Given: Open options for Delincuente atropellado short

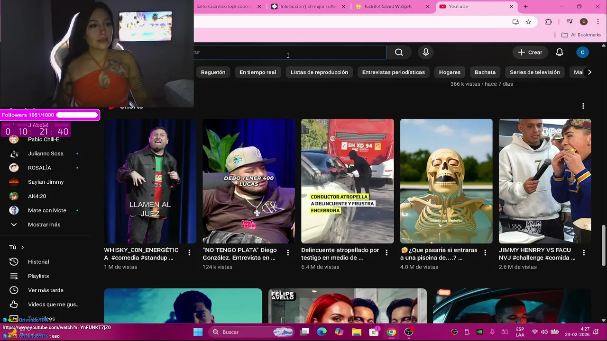Looking at the screenshot, I should [386, 253].
